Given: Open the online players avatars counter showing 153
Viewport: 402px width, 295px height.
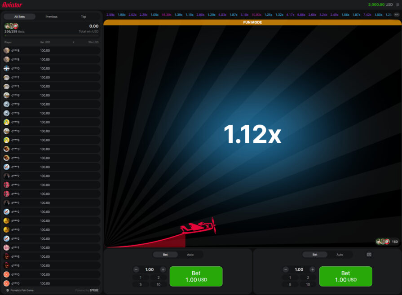Looking at the screenshot, I should pos(388,242).
